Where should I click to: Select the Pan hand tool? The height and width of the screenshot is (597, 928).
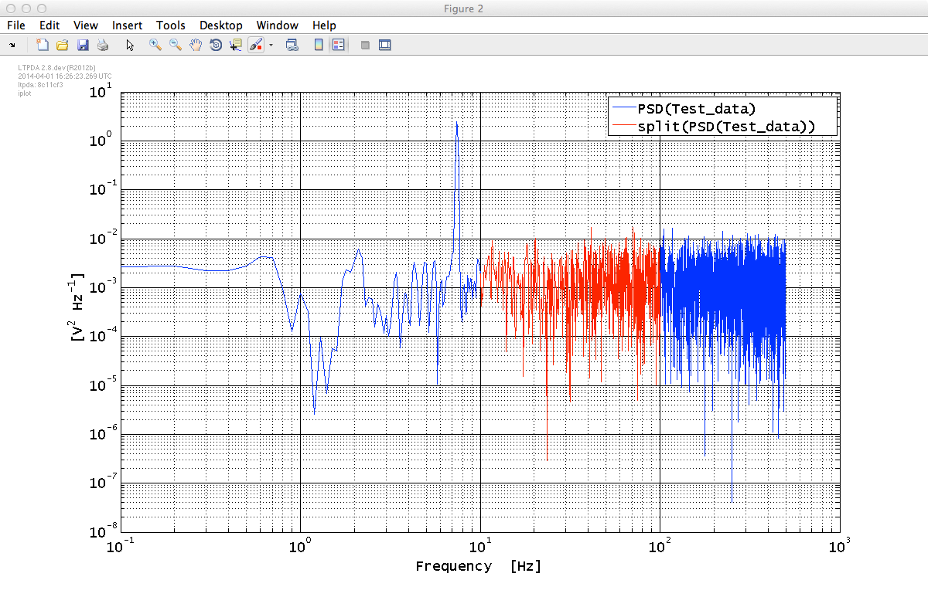tap(196, 46)
